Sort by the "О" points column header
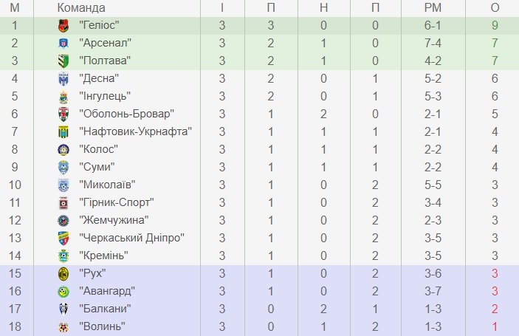The height and width of the screenshot is (336, 519). click(495, 7)
